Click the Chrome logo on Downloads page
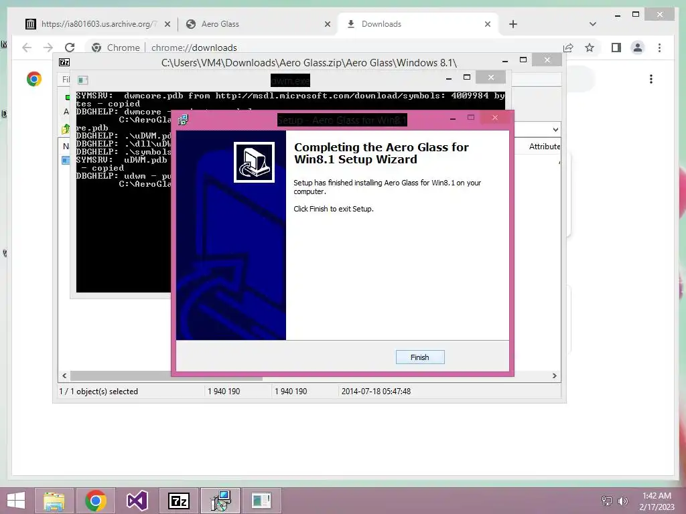This screenshot has width=686, height=514. coord(34,79)
